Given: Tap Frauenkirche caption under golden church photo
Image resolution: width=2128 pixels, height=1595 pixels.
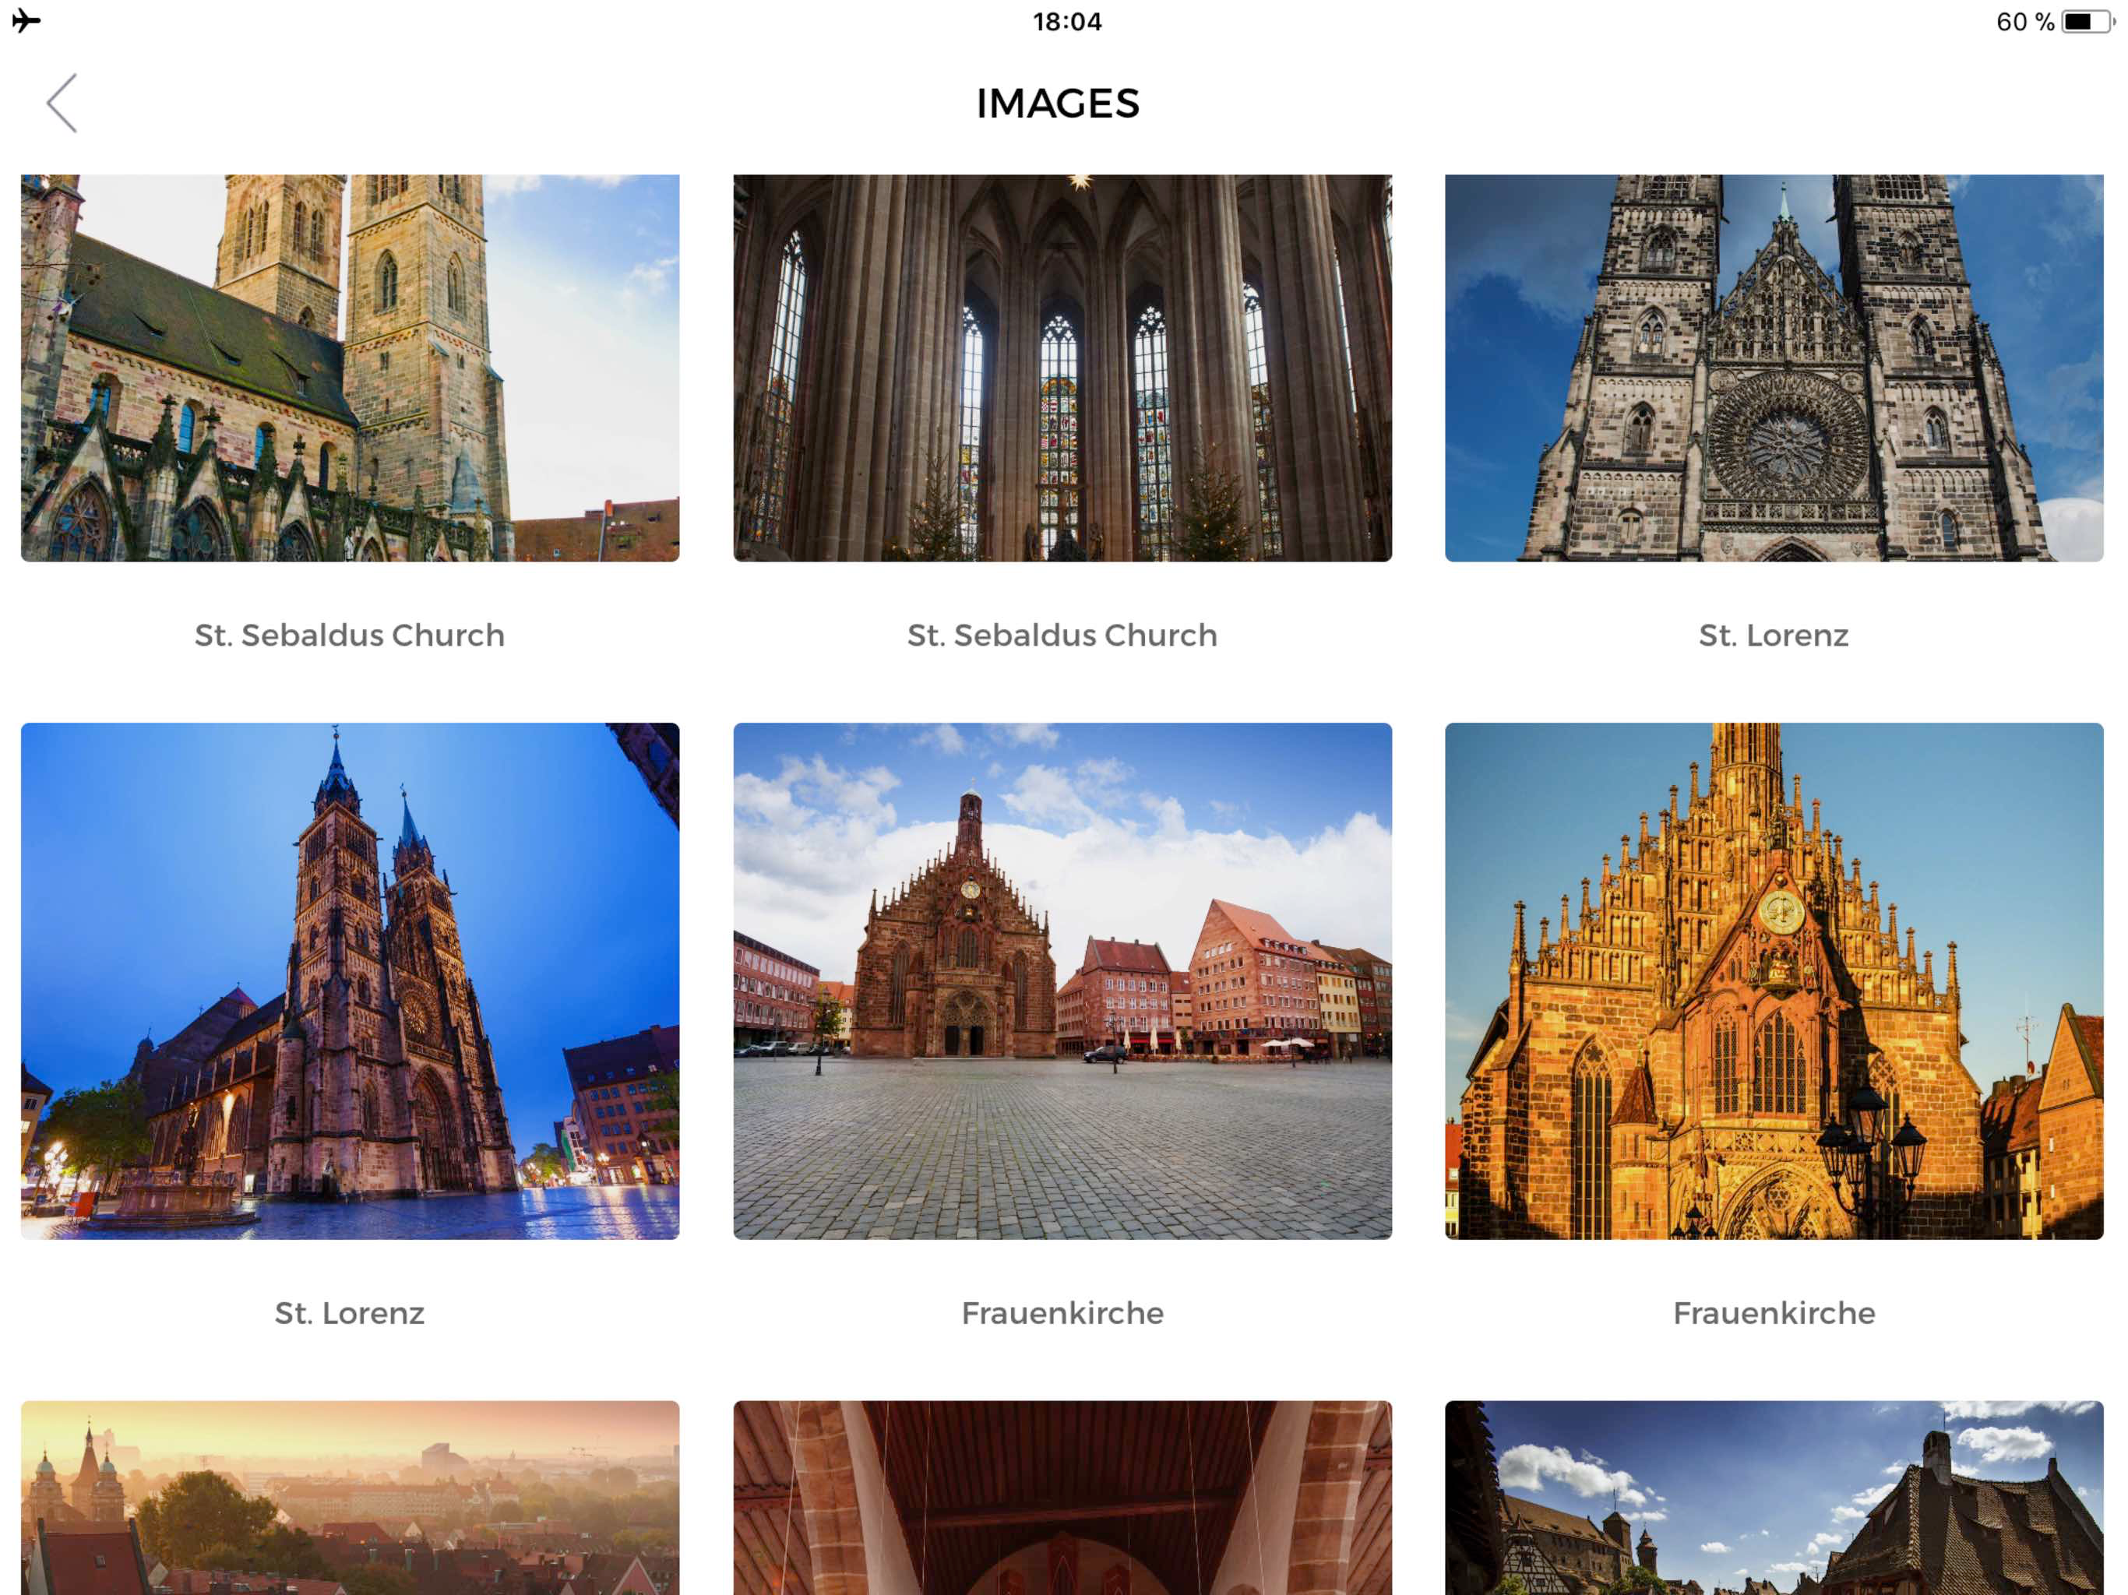Looking at the screenshot, I should (1773, 1313).
